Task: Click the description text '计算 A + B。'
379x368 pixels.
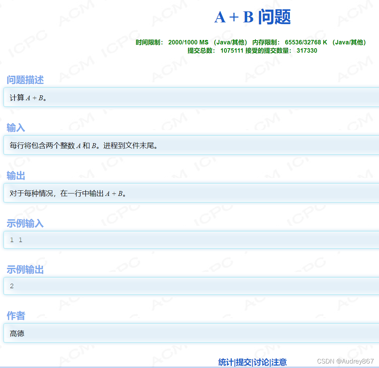Action: [x=28, y=98]
